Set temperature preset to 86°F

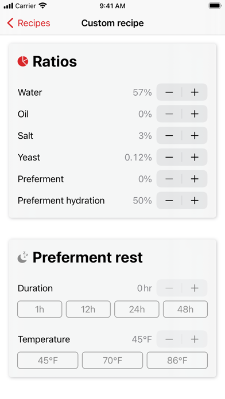pyautogui.click(x=177, y=361)
